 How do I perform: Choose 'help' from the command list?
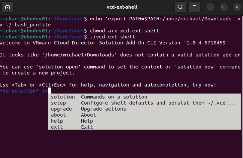[57, 121]
